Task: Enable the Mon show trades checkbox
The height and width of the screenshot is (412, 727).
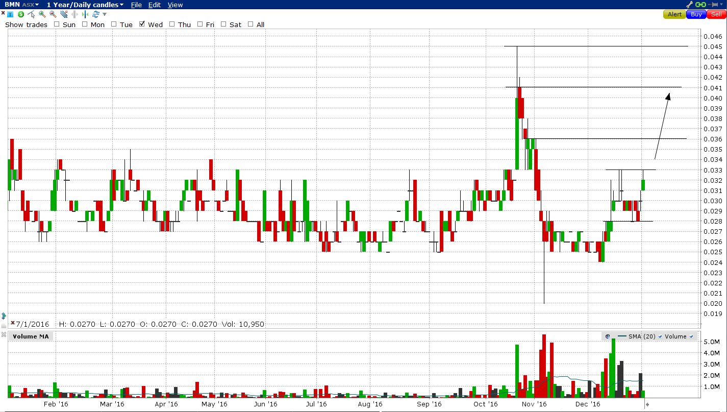Action: pyautogui.click(x=85, y=24)
